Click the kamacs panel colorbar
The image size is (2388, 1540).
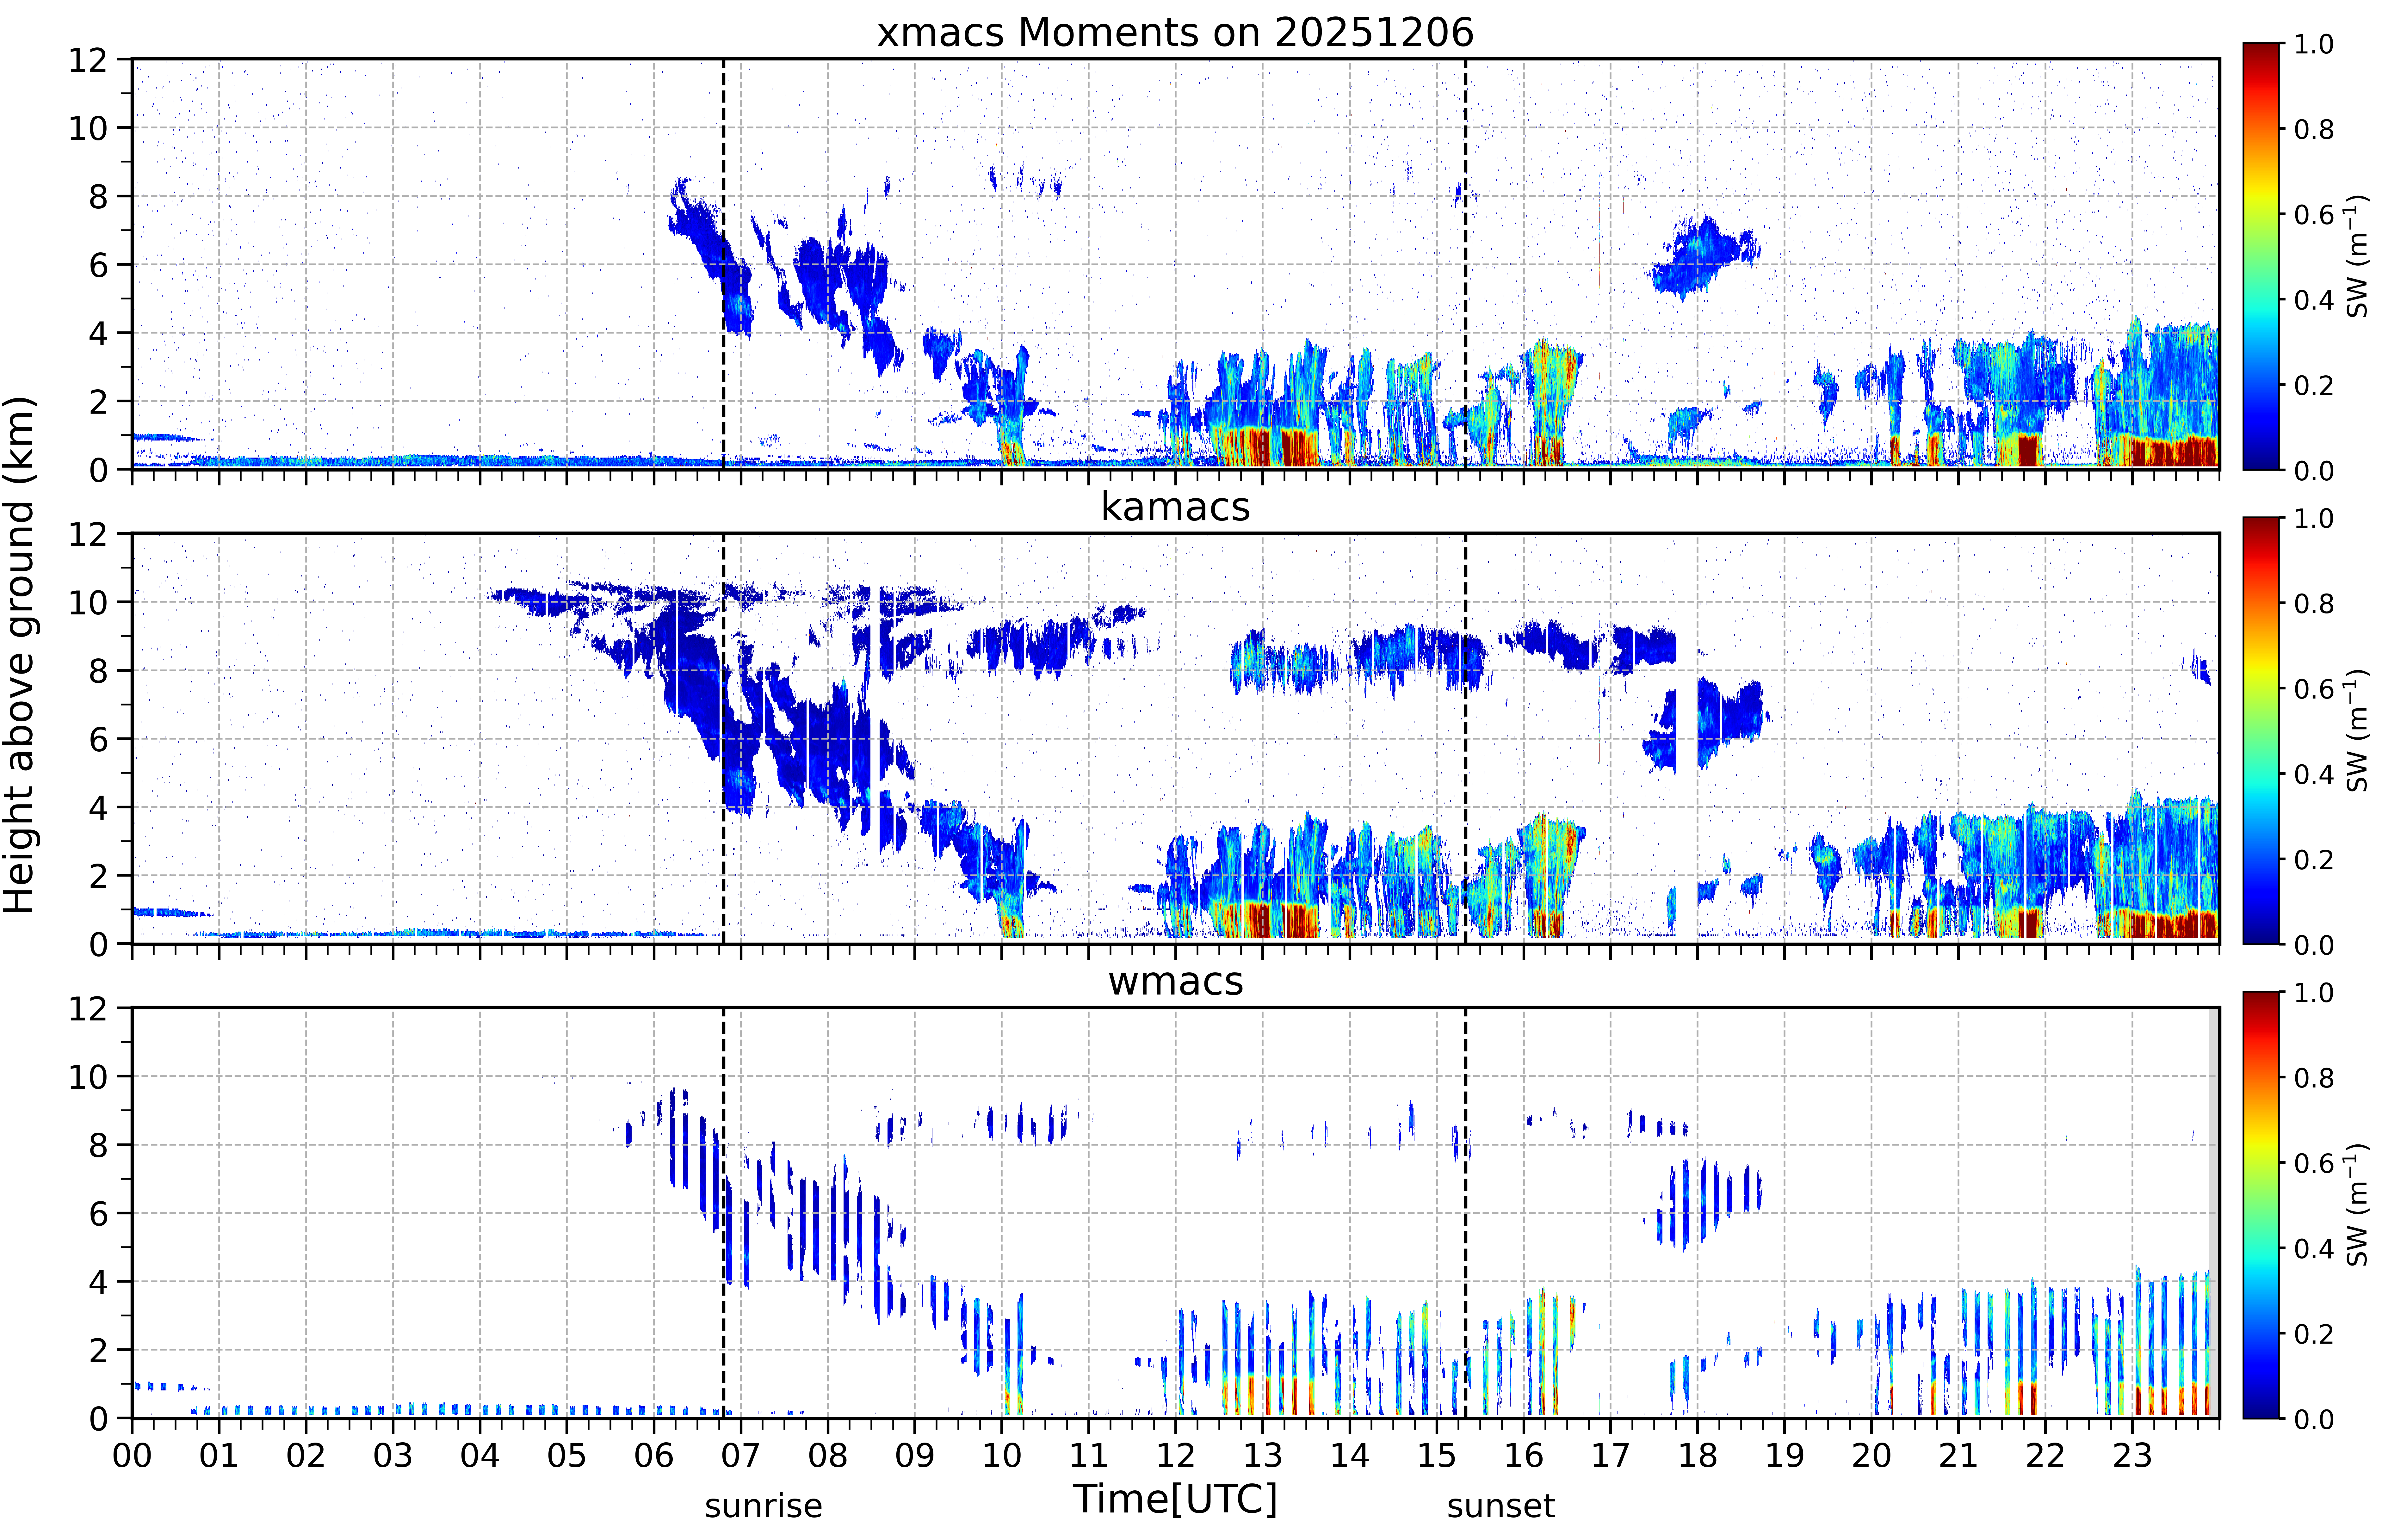(2261, 731)
